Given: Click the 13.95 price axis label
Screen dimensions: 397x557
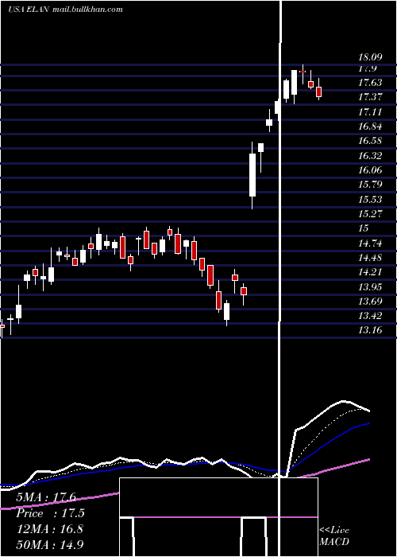Looking at the screenshot, I should point(370,287).
